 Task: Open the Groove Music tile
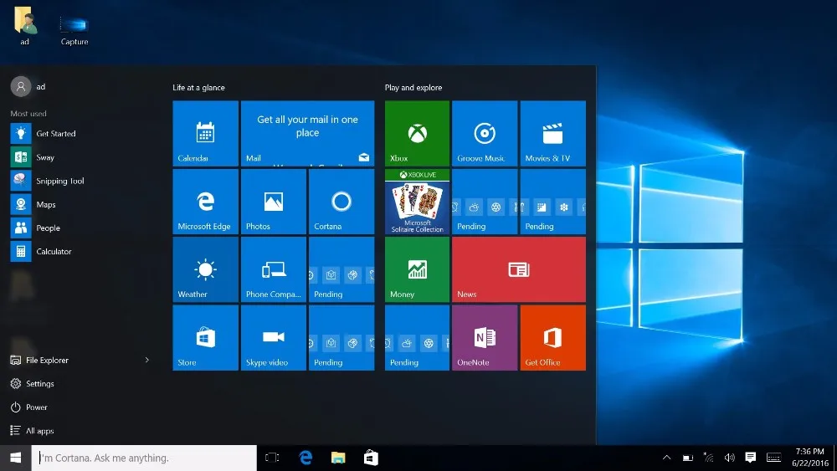click(485, 133)
